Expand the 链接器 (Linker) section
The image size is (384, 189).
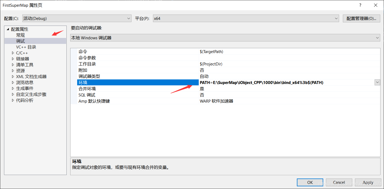(x=13, y=59)
